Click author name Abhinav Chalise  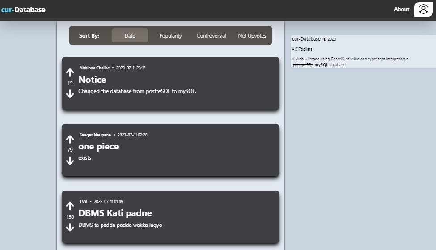pos(94,68)
